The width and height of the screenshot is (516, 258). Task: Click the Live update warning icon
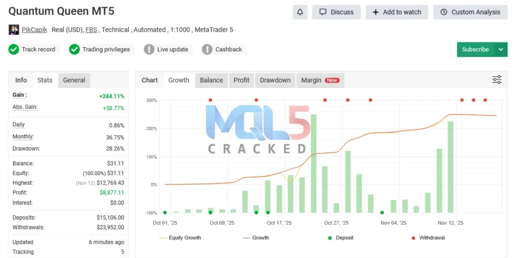(x=149, y=49)
